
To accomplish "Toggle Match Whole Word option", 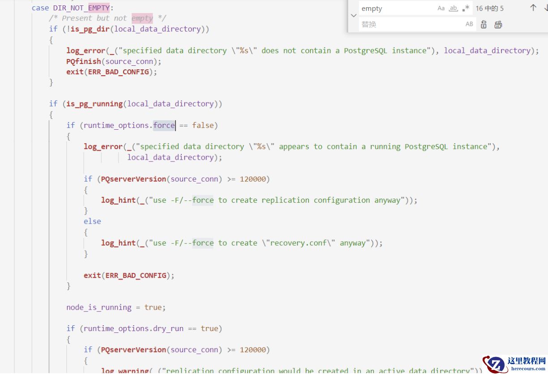I will [x=454, y=8].
